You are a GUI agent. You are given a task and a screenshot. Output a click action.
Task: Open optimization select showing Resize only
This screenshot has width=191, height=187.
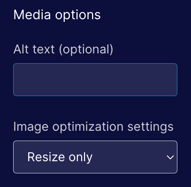tap(95, 157)
